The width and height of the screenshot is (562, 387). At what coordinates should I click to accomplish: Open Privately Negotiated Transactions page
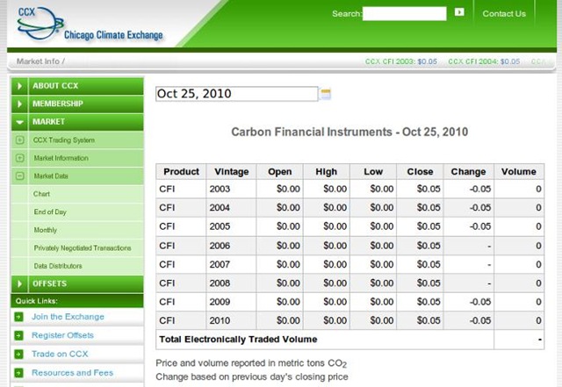(x=83, y=248)
